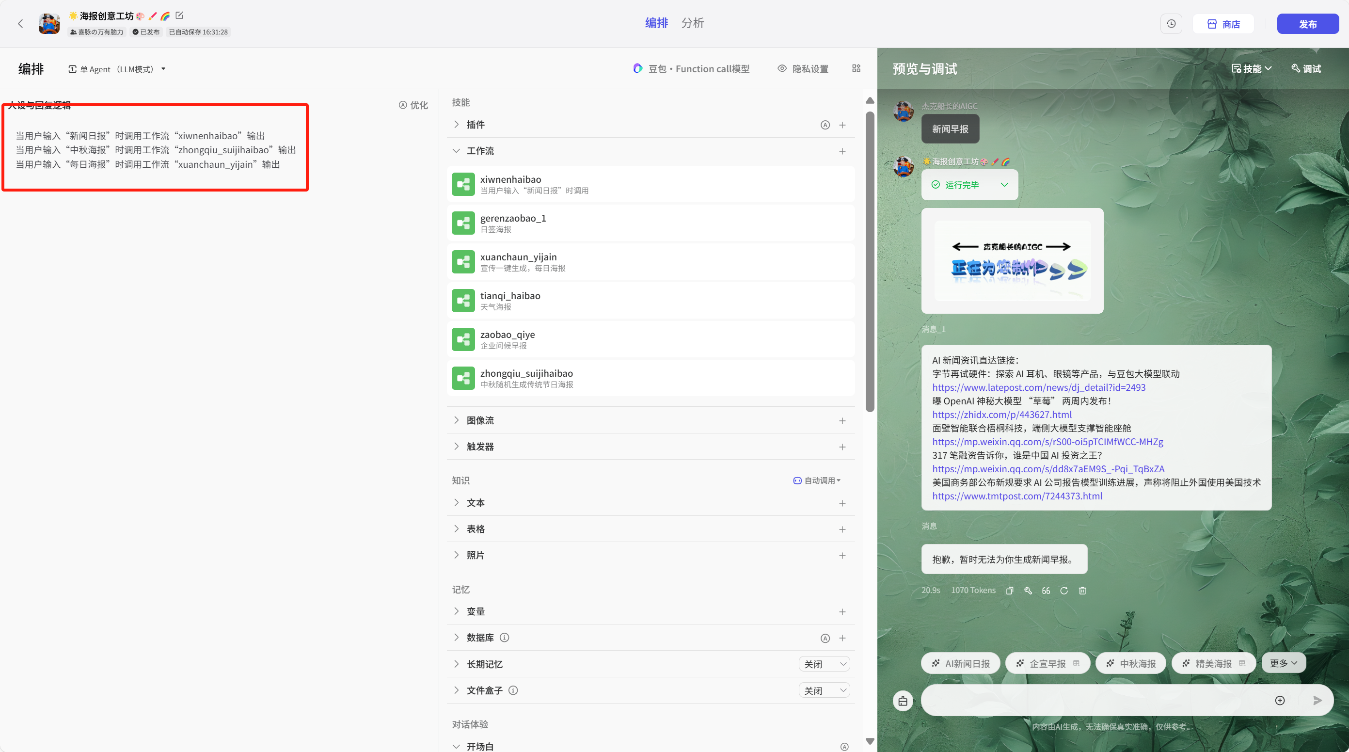1349x752 pixels.
Task: Open the tmtpost.com/7244373.html link
Action: [x=1017, y=496]
